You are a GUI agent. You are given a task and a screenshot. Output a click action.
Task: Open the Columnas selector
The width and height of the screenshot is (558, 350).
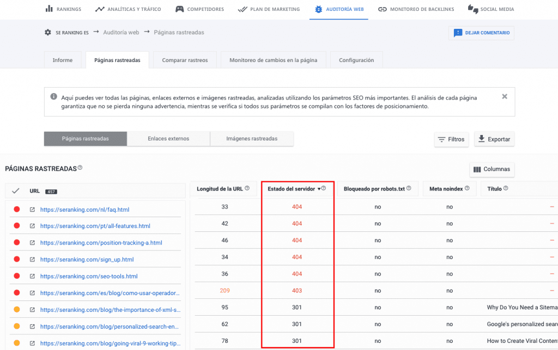pyautogui.click(x=492, y=169)
